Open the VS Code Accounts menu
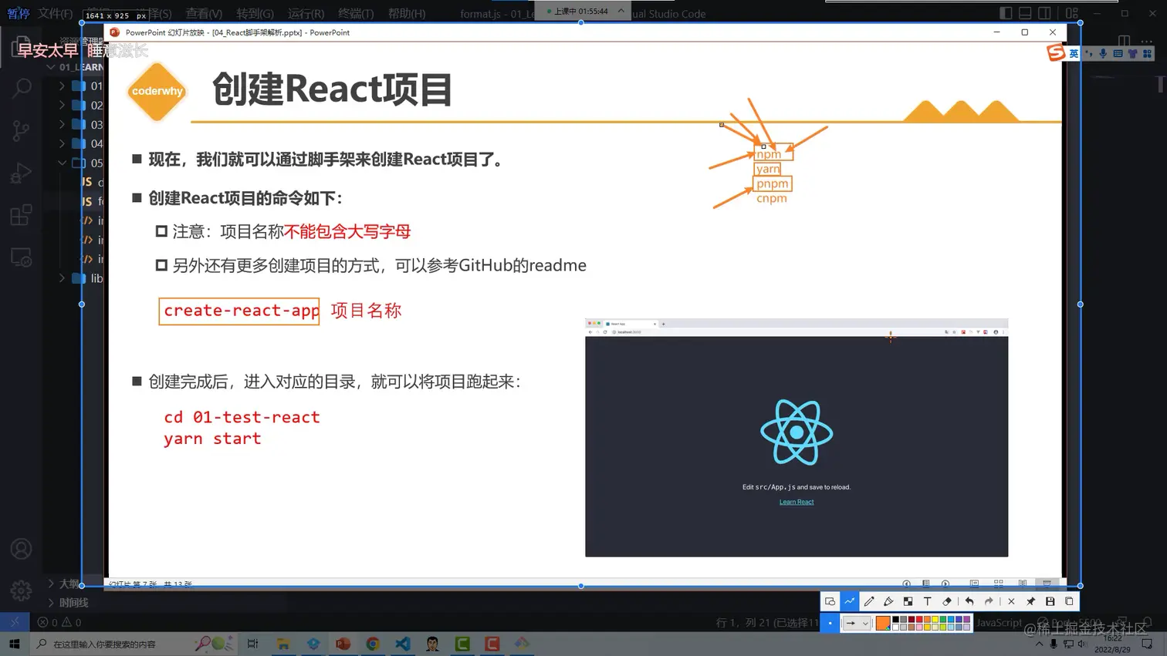Screen dimensions: 1167x656 click(x=22, y=549)
